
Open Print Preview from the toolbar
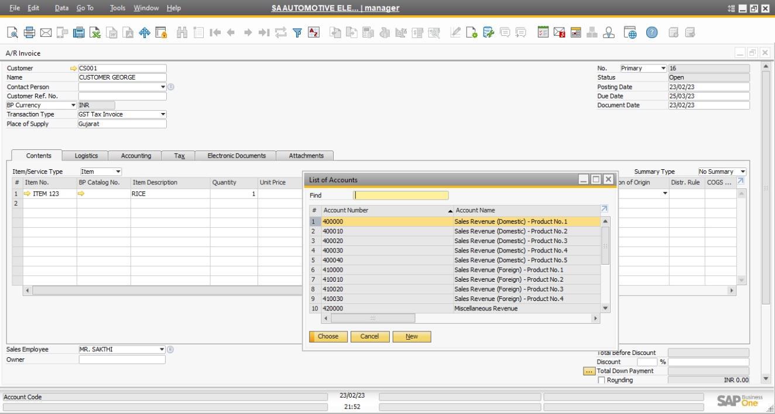pyautogui.click(x=13, y=32)
